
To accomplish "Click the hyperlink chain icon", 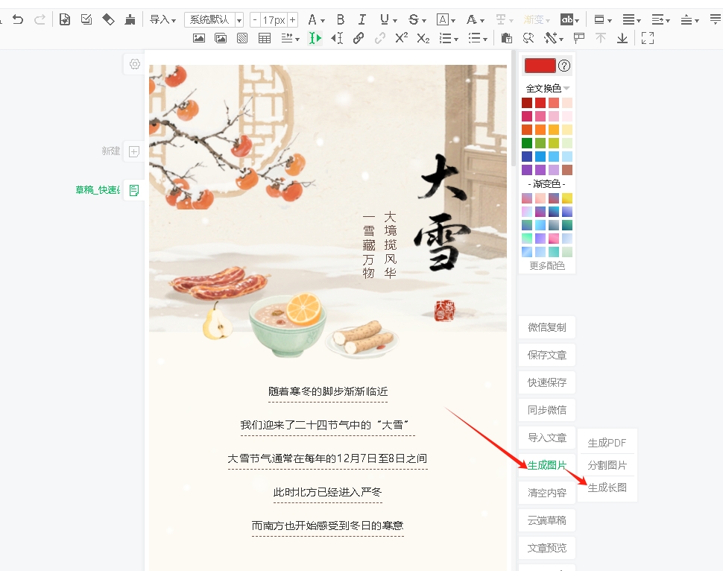I will coord(359,38).
